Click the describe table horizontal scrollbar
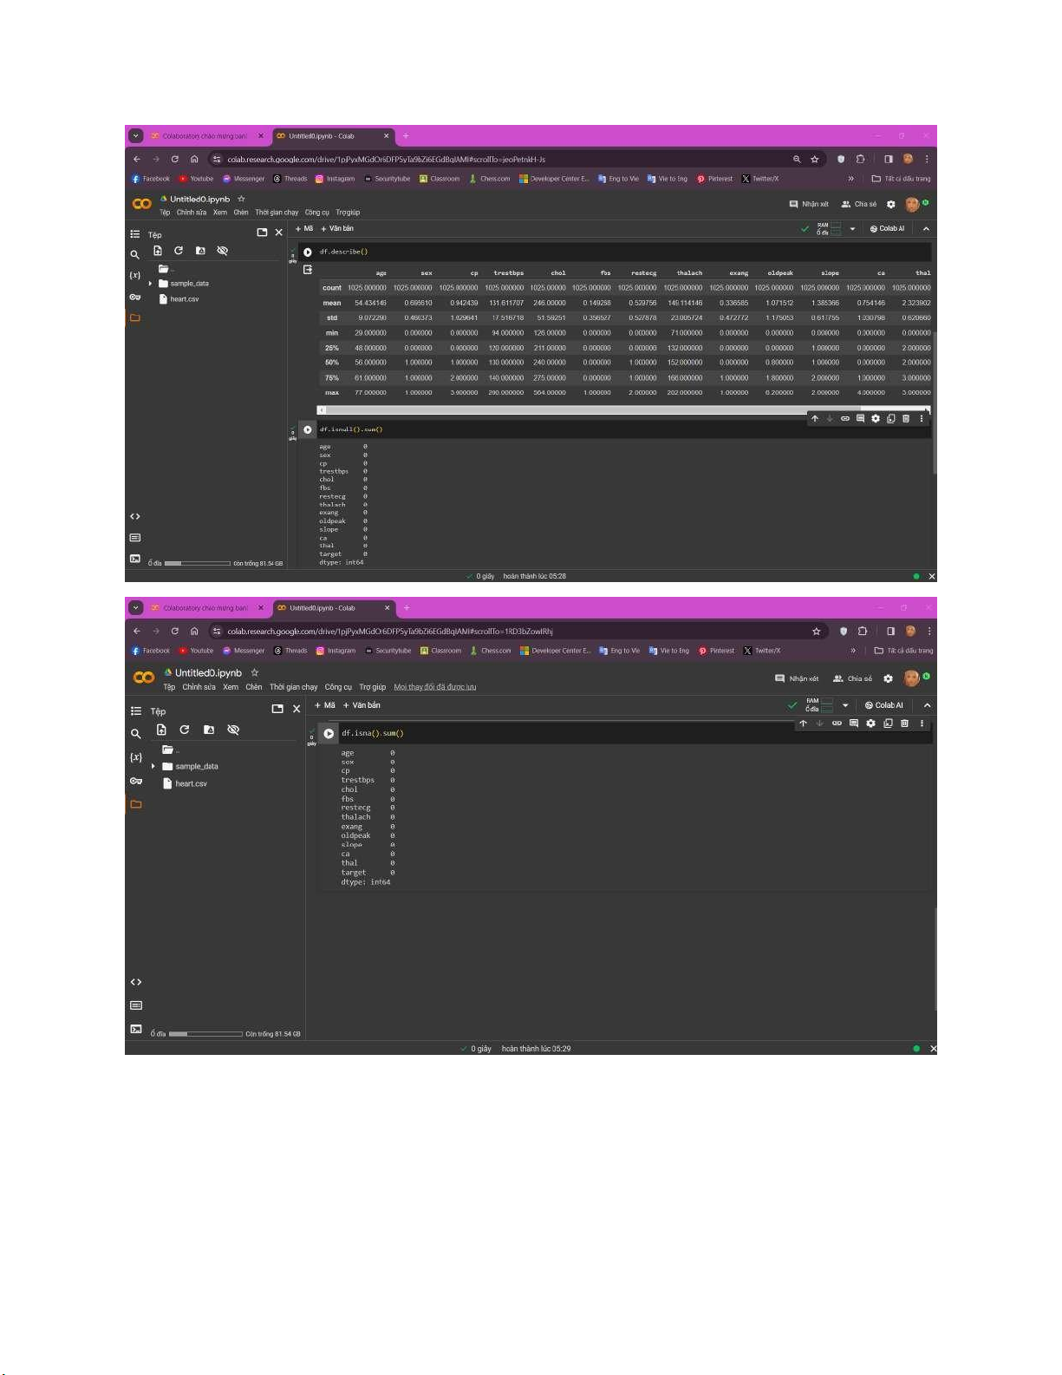 [607, 409]
